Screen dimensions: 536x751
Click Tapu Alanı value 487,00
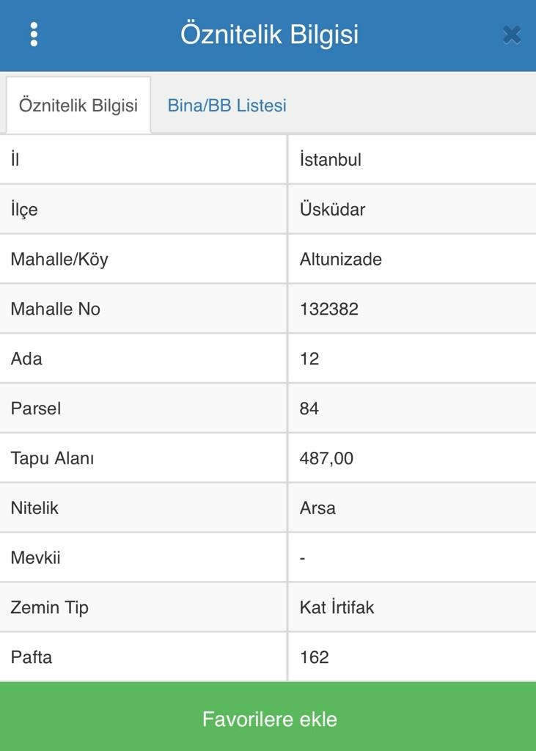click(326, 459)
